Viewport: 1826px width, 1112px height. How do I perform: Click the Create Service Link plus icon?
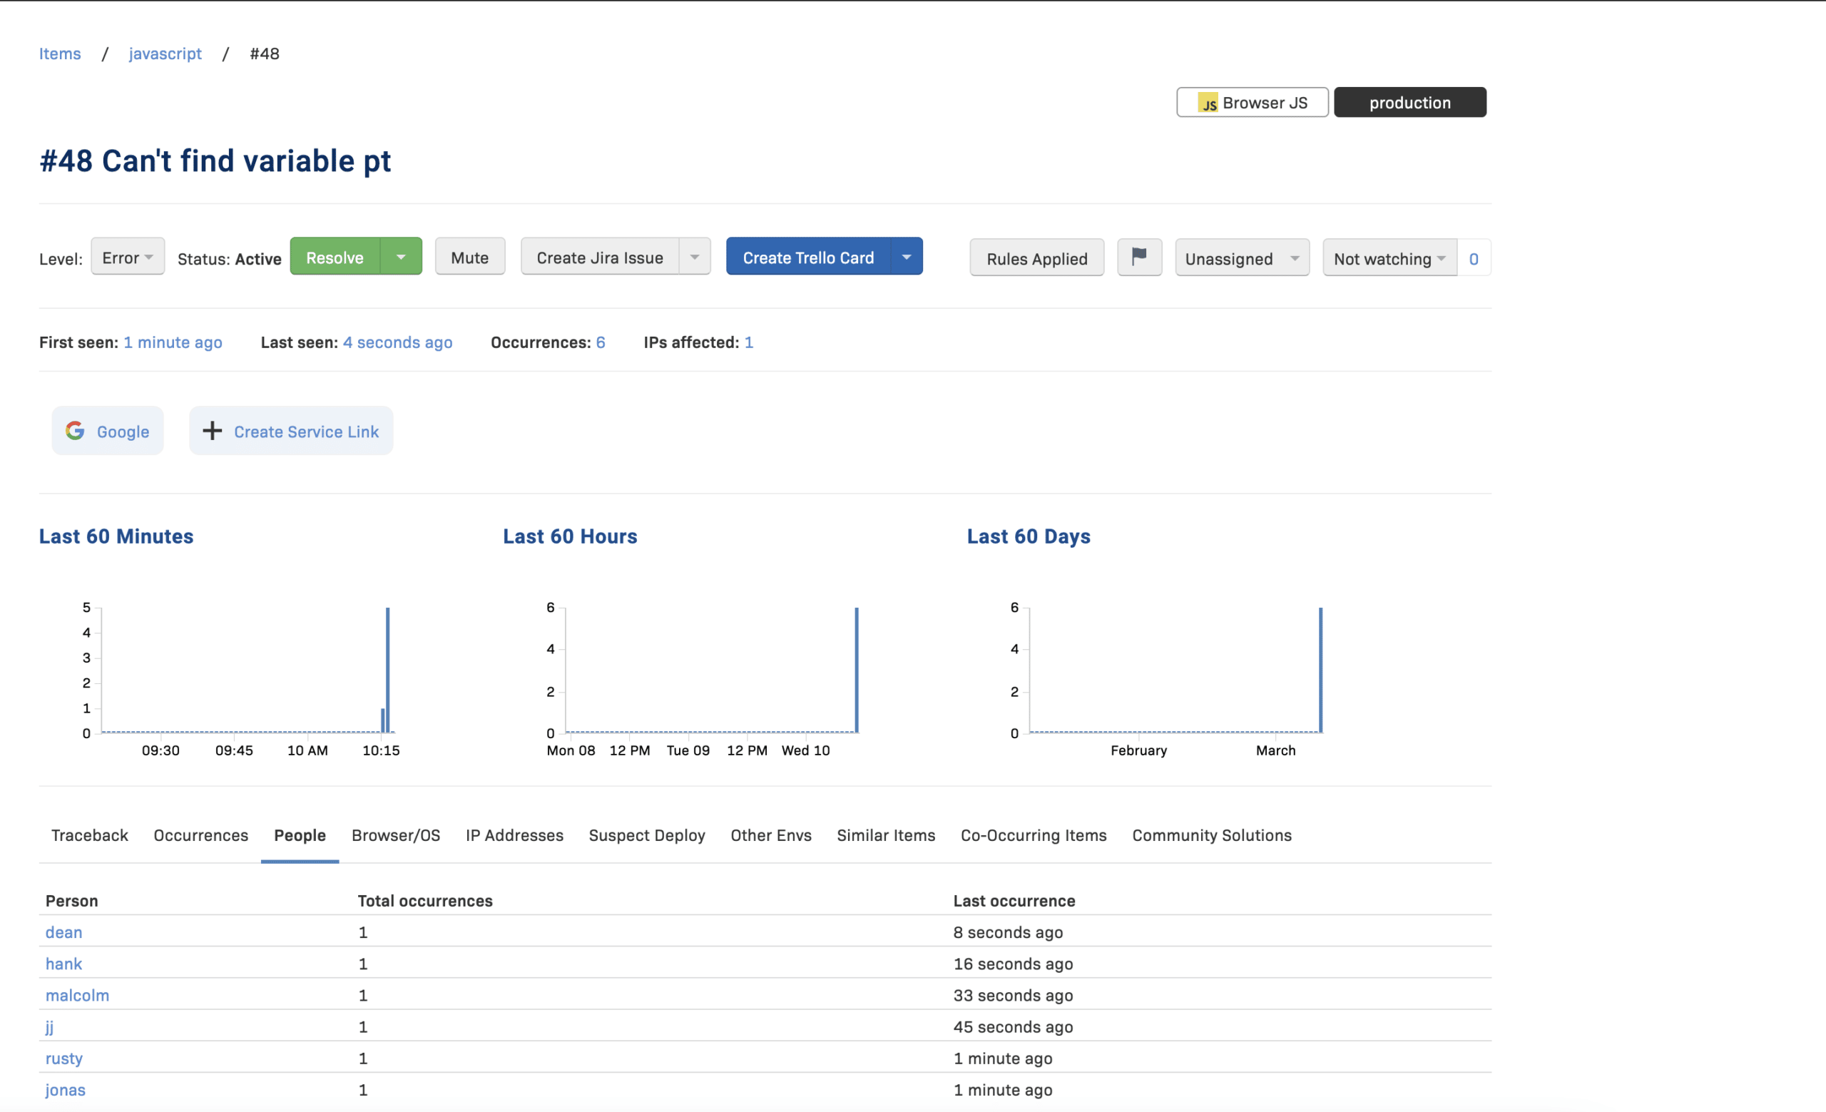[213, 430]
